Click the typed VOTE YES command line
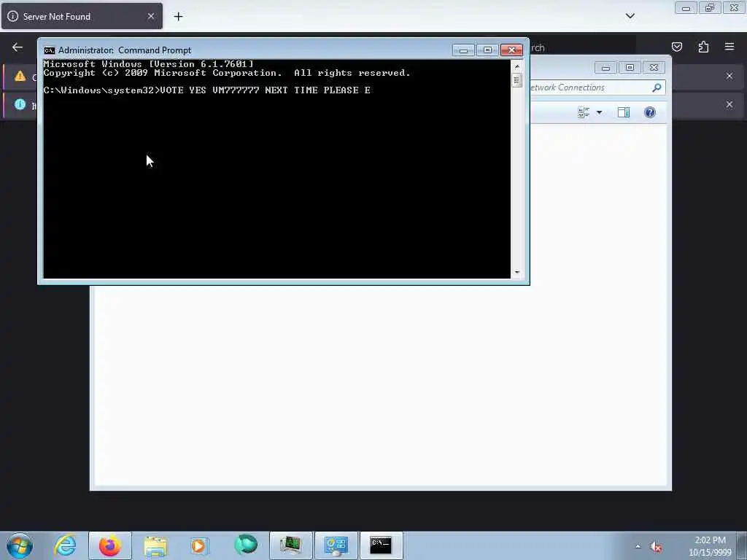 pos(265,90)
